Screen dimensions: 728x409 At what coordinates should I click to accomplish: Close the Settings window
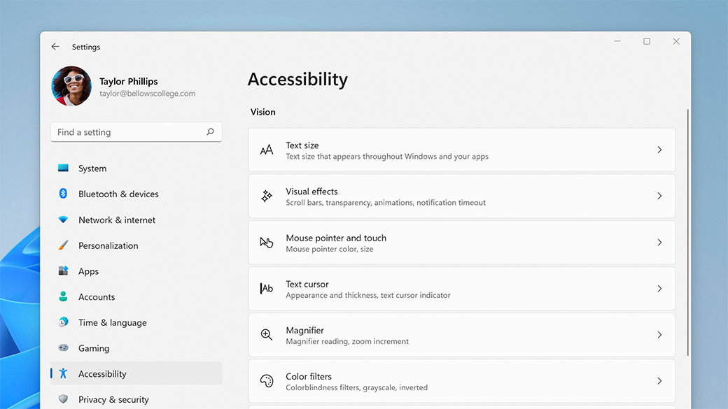click(x=676, y=41)
